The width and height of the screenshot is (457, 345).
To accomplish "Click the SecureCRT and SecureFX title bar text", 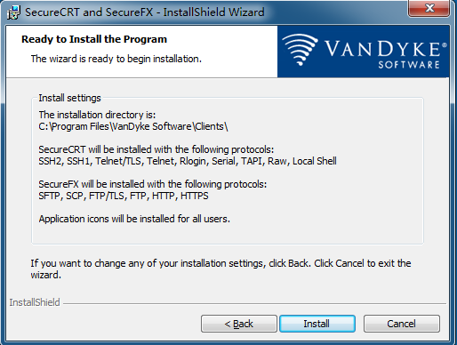I will coord(145,12).
